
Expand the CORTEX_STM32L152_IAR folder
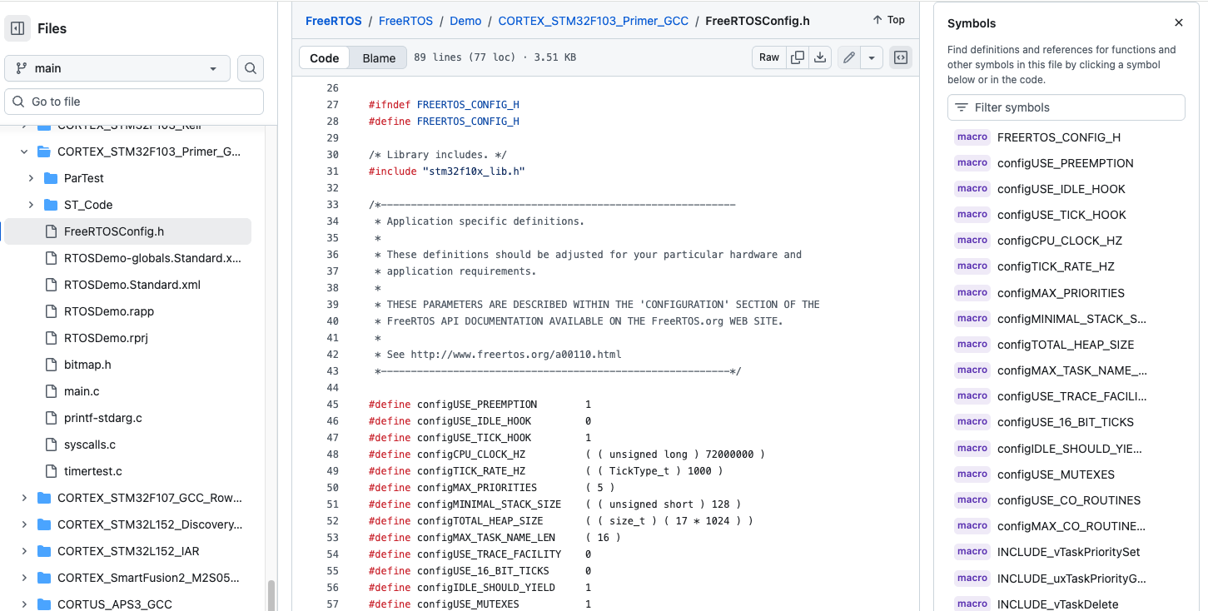24,551
